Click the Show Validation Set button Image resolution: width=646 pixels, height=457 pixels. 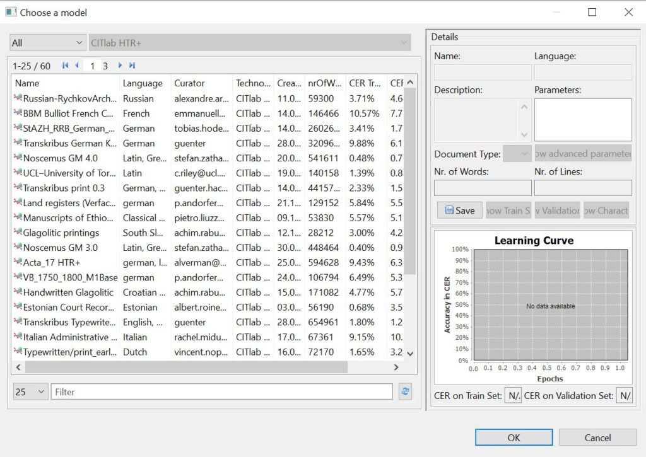[x=558, y=211]
